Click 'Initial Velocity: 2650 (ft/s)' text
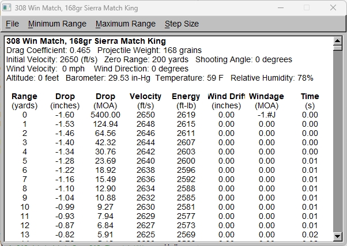347x246 pixels. [x=52, y=60]
